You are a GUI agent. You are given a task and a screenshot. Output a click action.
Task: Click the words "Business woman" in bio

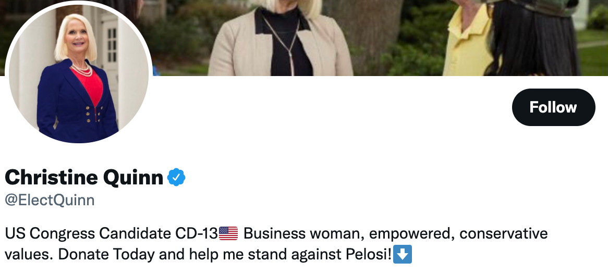tap(303, 233)
